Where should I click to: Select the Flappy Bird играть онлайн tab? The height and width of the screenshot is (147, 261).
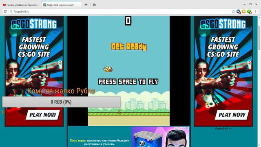62,5
